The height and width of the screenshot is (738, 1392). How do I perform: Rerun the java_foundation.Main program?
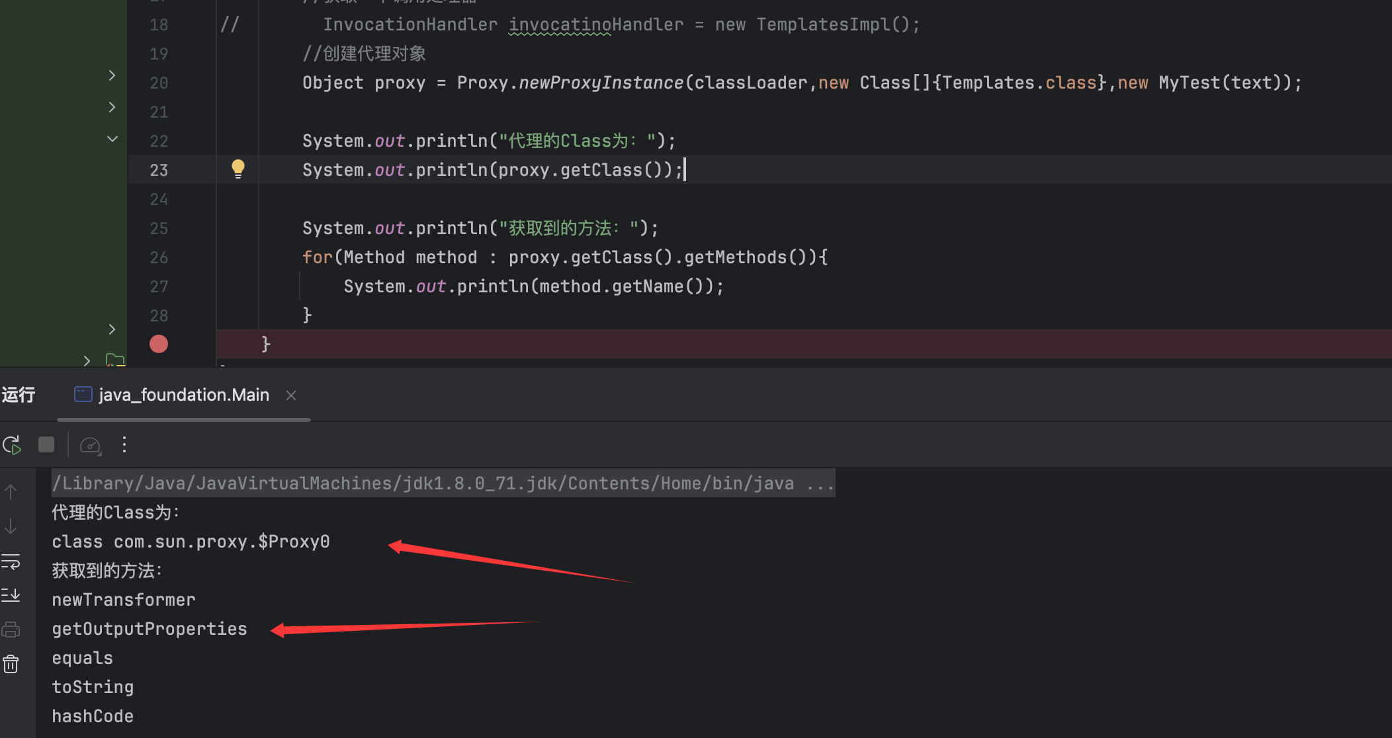pyautogui.click(x=12, y=445)
